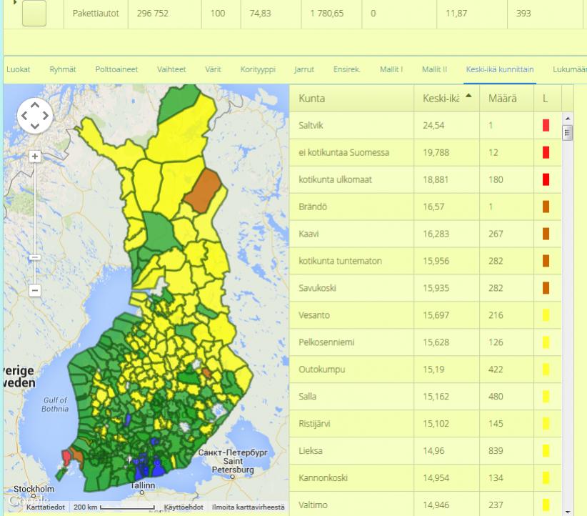
Task: Click the pan down arrow on map control
Action: tap(35, 126)
